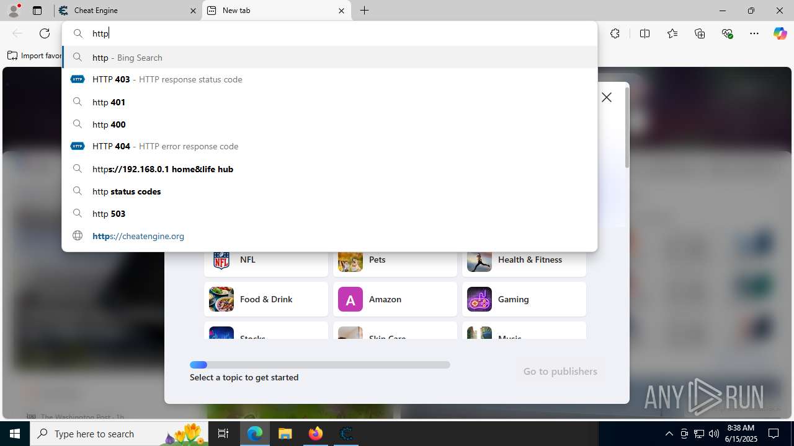Open a new browser tab
The image size is (794, 446).
pyautogui.click(x=365, y=11)
